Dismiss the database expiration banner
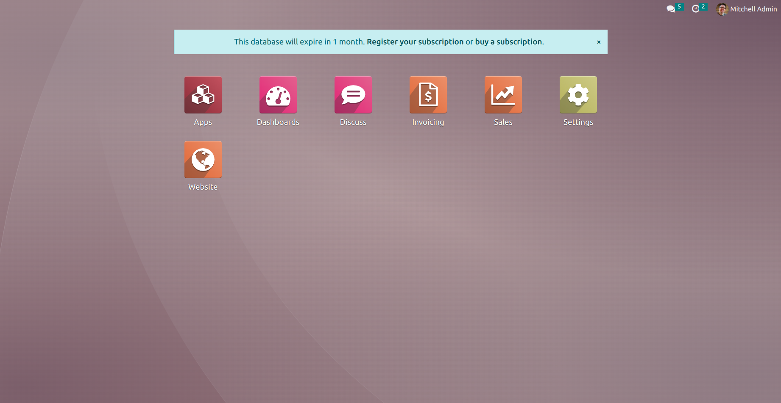This screenshot has height=403, width=781. [599, 42]
